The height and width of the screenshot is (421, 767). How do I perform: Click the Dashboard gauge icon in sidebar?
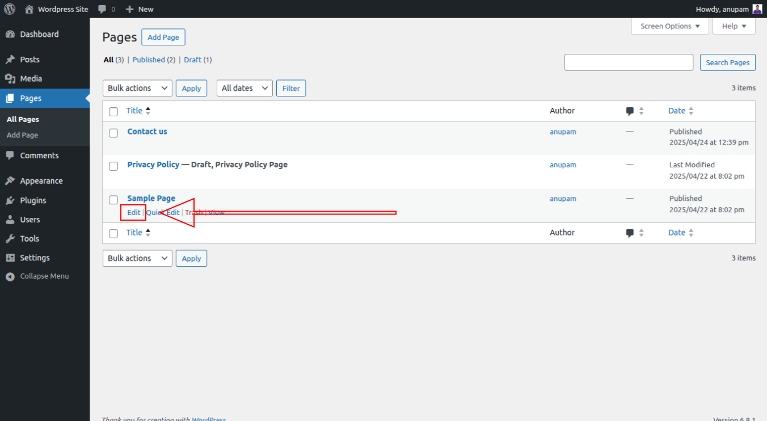coord(10,34)
